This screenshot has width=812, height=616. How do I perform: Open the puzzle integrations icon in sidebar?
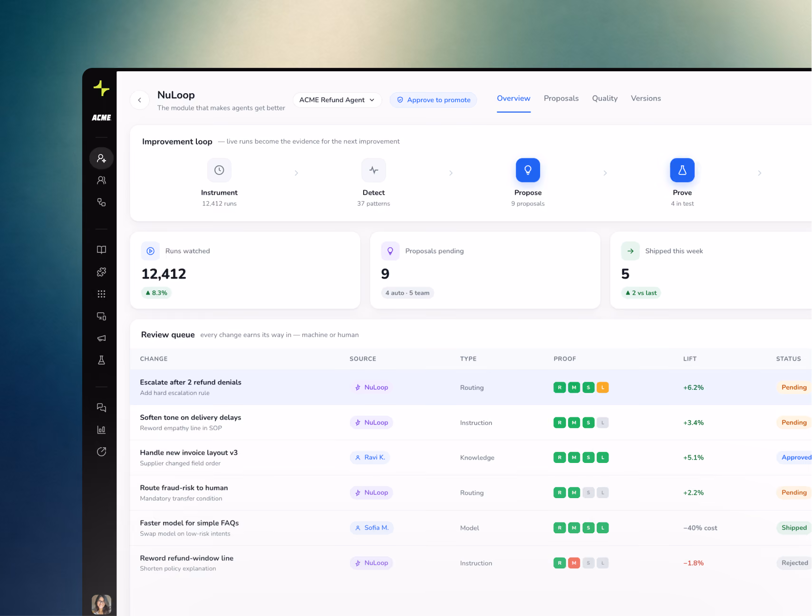click(101, 272)
